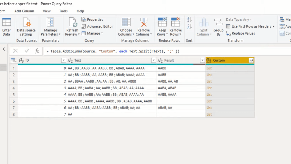The width and height of the screenshot is (291, 164).
Task: Collapse the Queries pane with the chevron
Action: click(x=4, y=49)
